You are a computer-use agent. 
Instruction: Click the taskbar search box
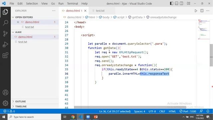(x=34, y=117)
